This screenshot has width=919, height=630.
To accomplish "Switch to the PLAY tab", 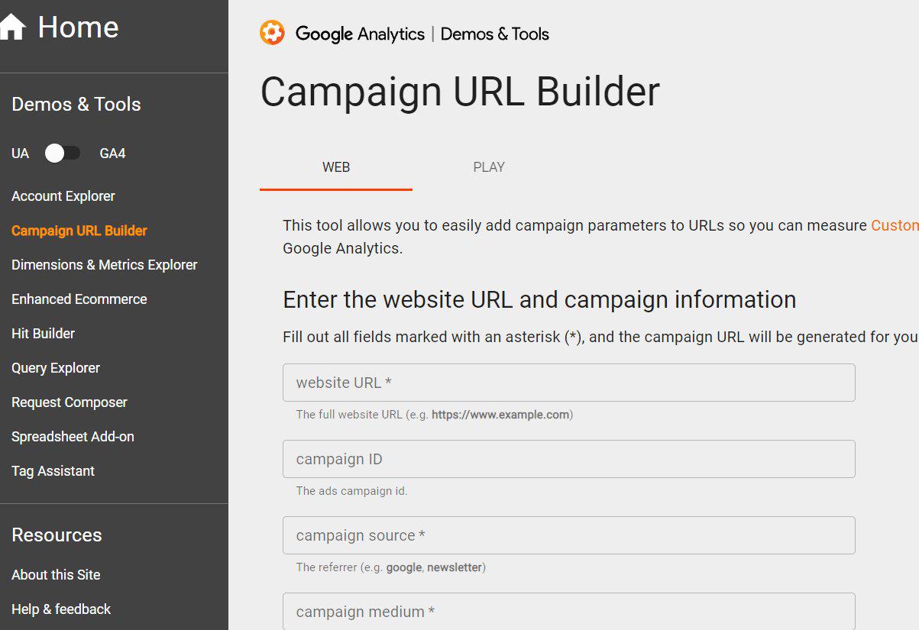I will (489, 167).
